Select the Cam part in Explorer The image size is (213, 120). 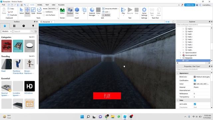click(193, 61)
